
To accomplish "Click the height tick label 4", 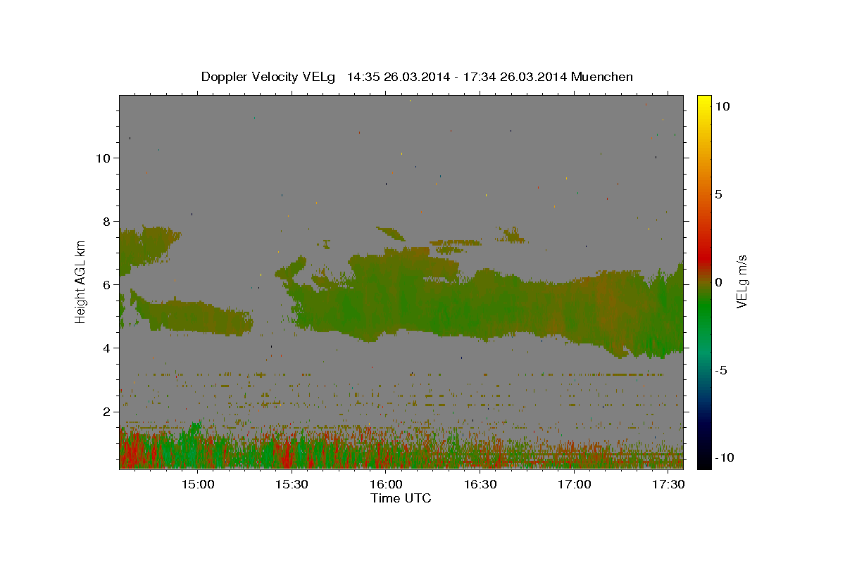I will coord(107,348).
